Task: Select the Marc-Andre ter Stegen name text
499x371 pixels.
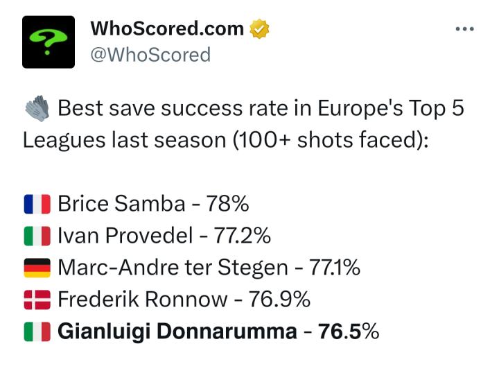Action: (173, 268)
